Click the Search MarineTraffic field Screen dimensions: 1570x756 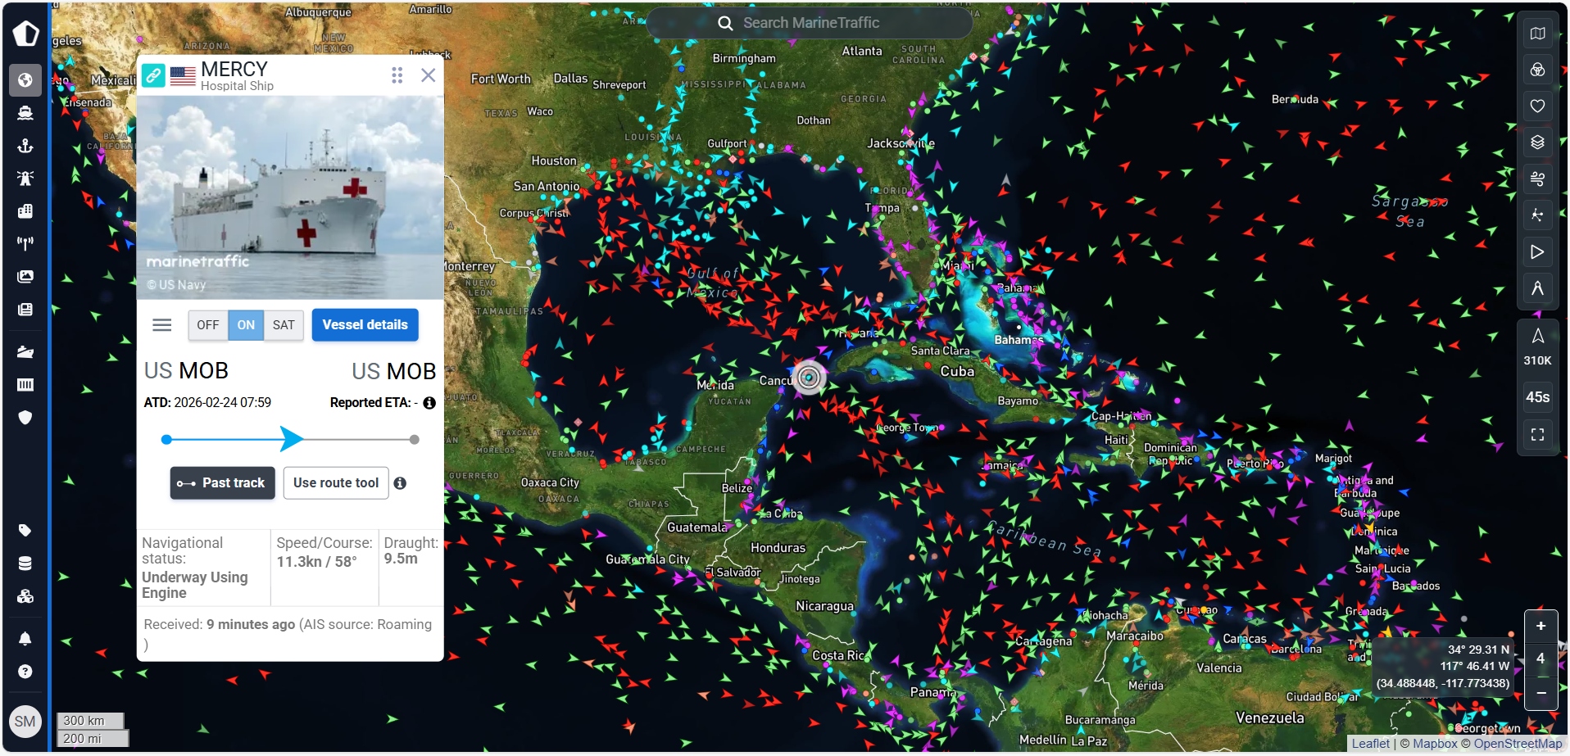point(810,23)
